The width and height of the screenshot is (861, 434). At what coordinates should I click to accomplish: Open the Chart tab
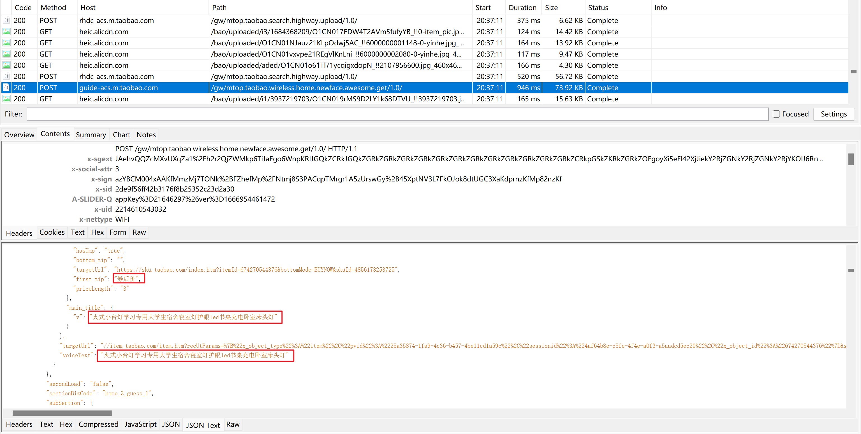click(x=121, y=134)
